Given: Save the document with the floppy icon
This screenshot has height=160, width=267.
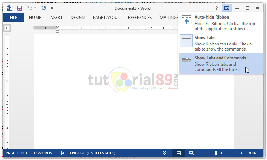Looking at the screenshot, I should click(x=20, y=8).
